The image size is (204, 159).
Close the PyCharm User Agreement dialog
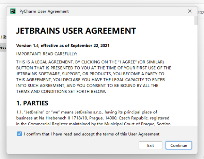[190, 11]
